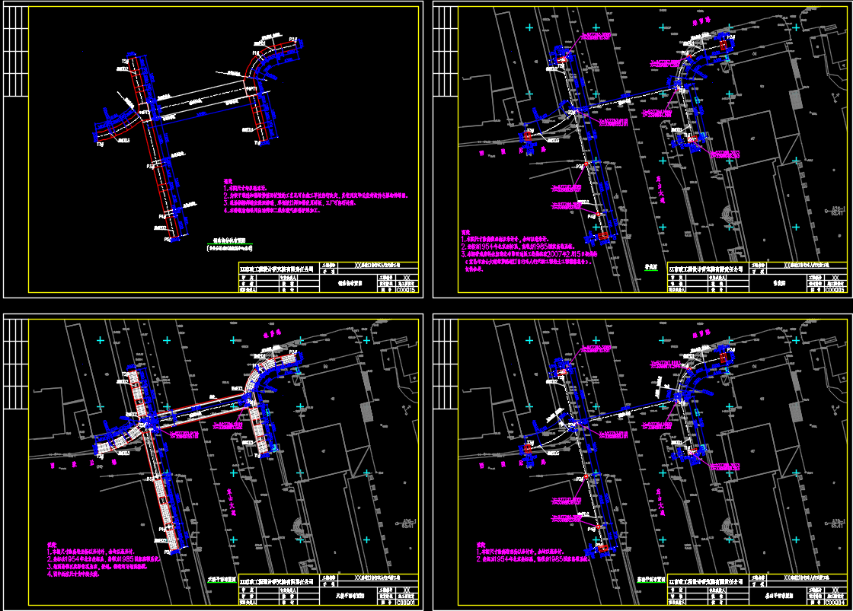Viewport: 853px width, 611px height.
Task: Click the three-item magenta notes mentioning 2007
Action: pos(529,250)
